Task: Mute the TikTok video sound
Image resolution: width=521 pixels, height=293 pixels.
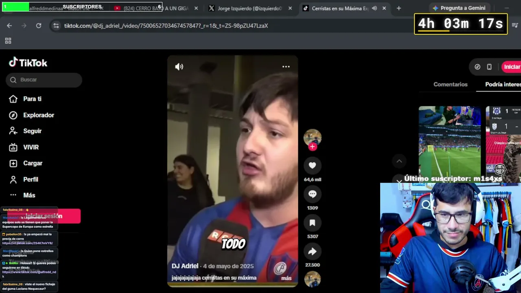Action: 179,67
